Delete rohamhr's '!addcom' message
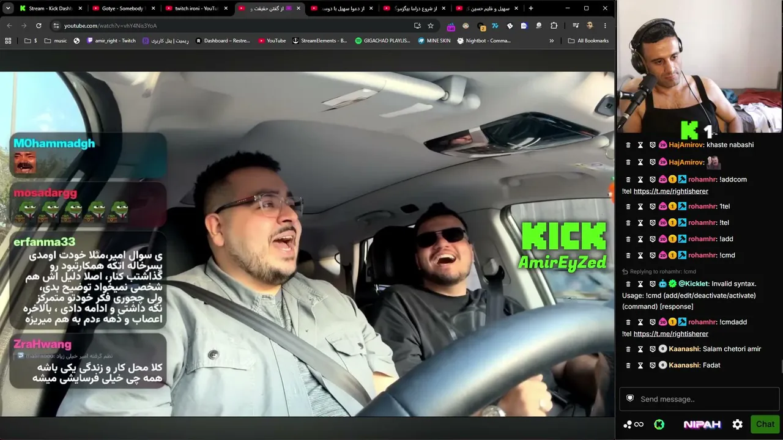This screenshot has height=440, width=783. point(628,180)
